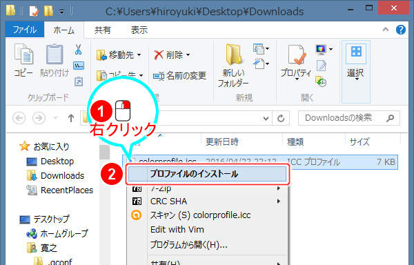Choose Open with (プログラムから開く)
Image resolution: width=414 pixels, height=265 pixels.
(x=207, y=245)
